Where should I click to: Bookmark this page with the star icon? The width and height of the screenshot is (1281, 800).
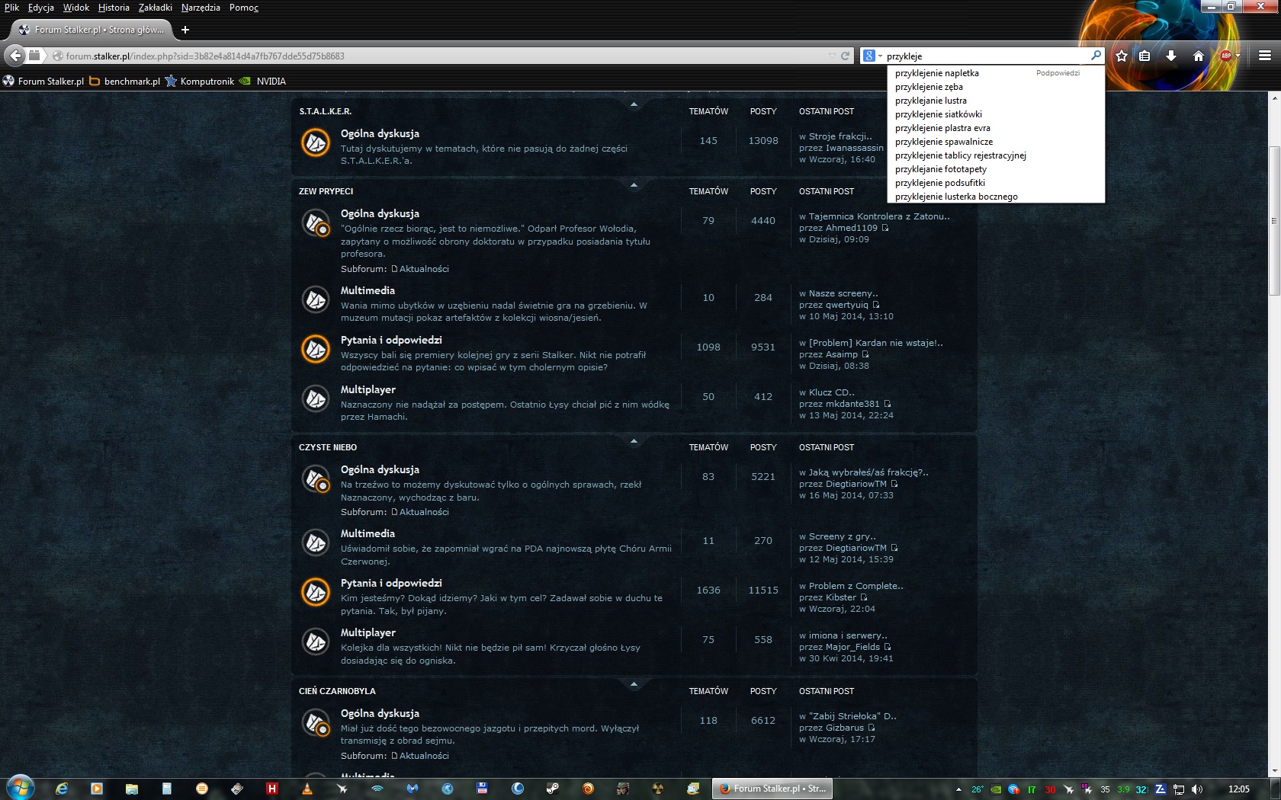click(1122, 56)
